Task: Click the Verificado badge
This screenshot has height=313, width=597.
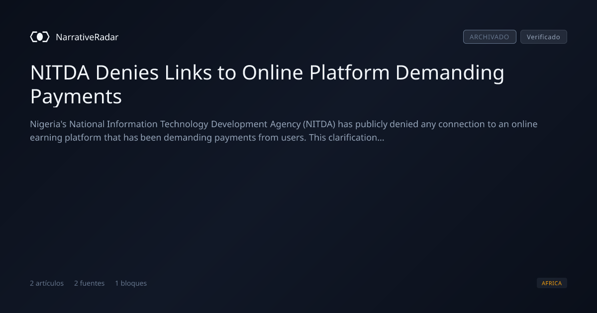Action: 543,37
